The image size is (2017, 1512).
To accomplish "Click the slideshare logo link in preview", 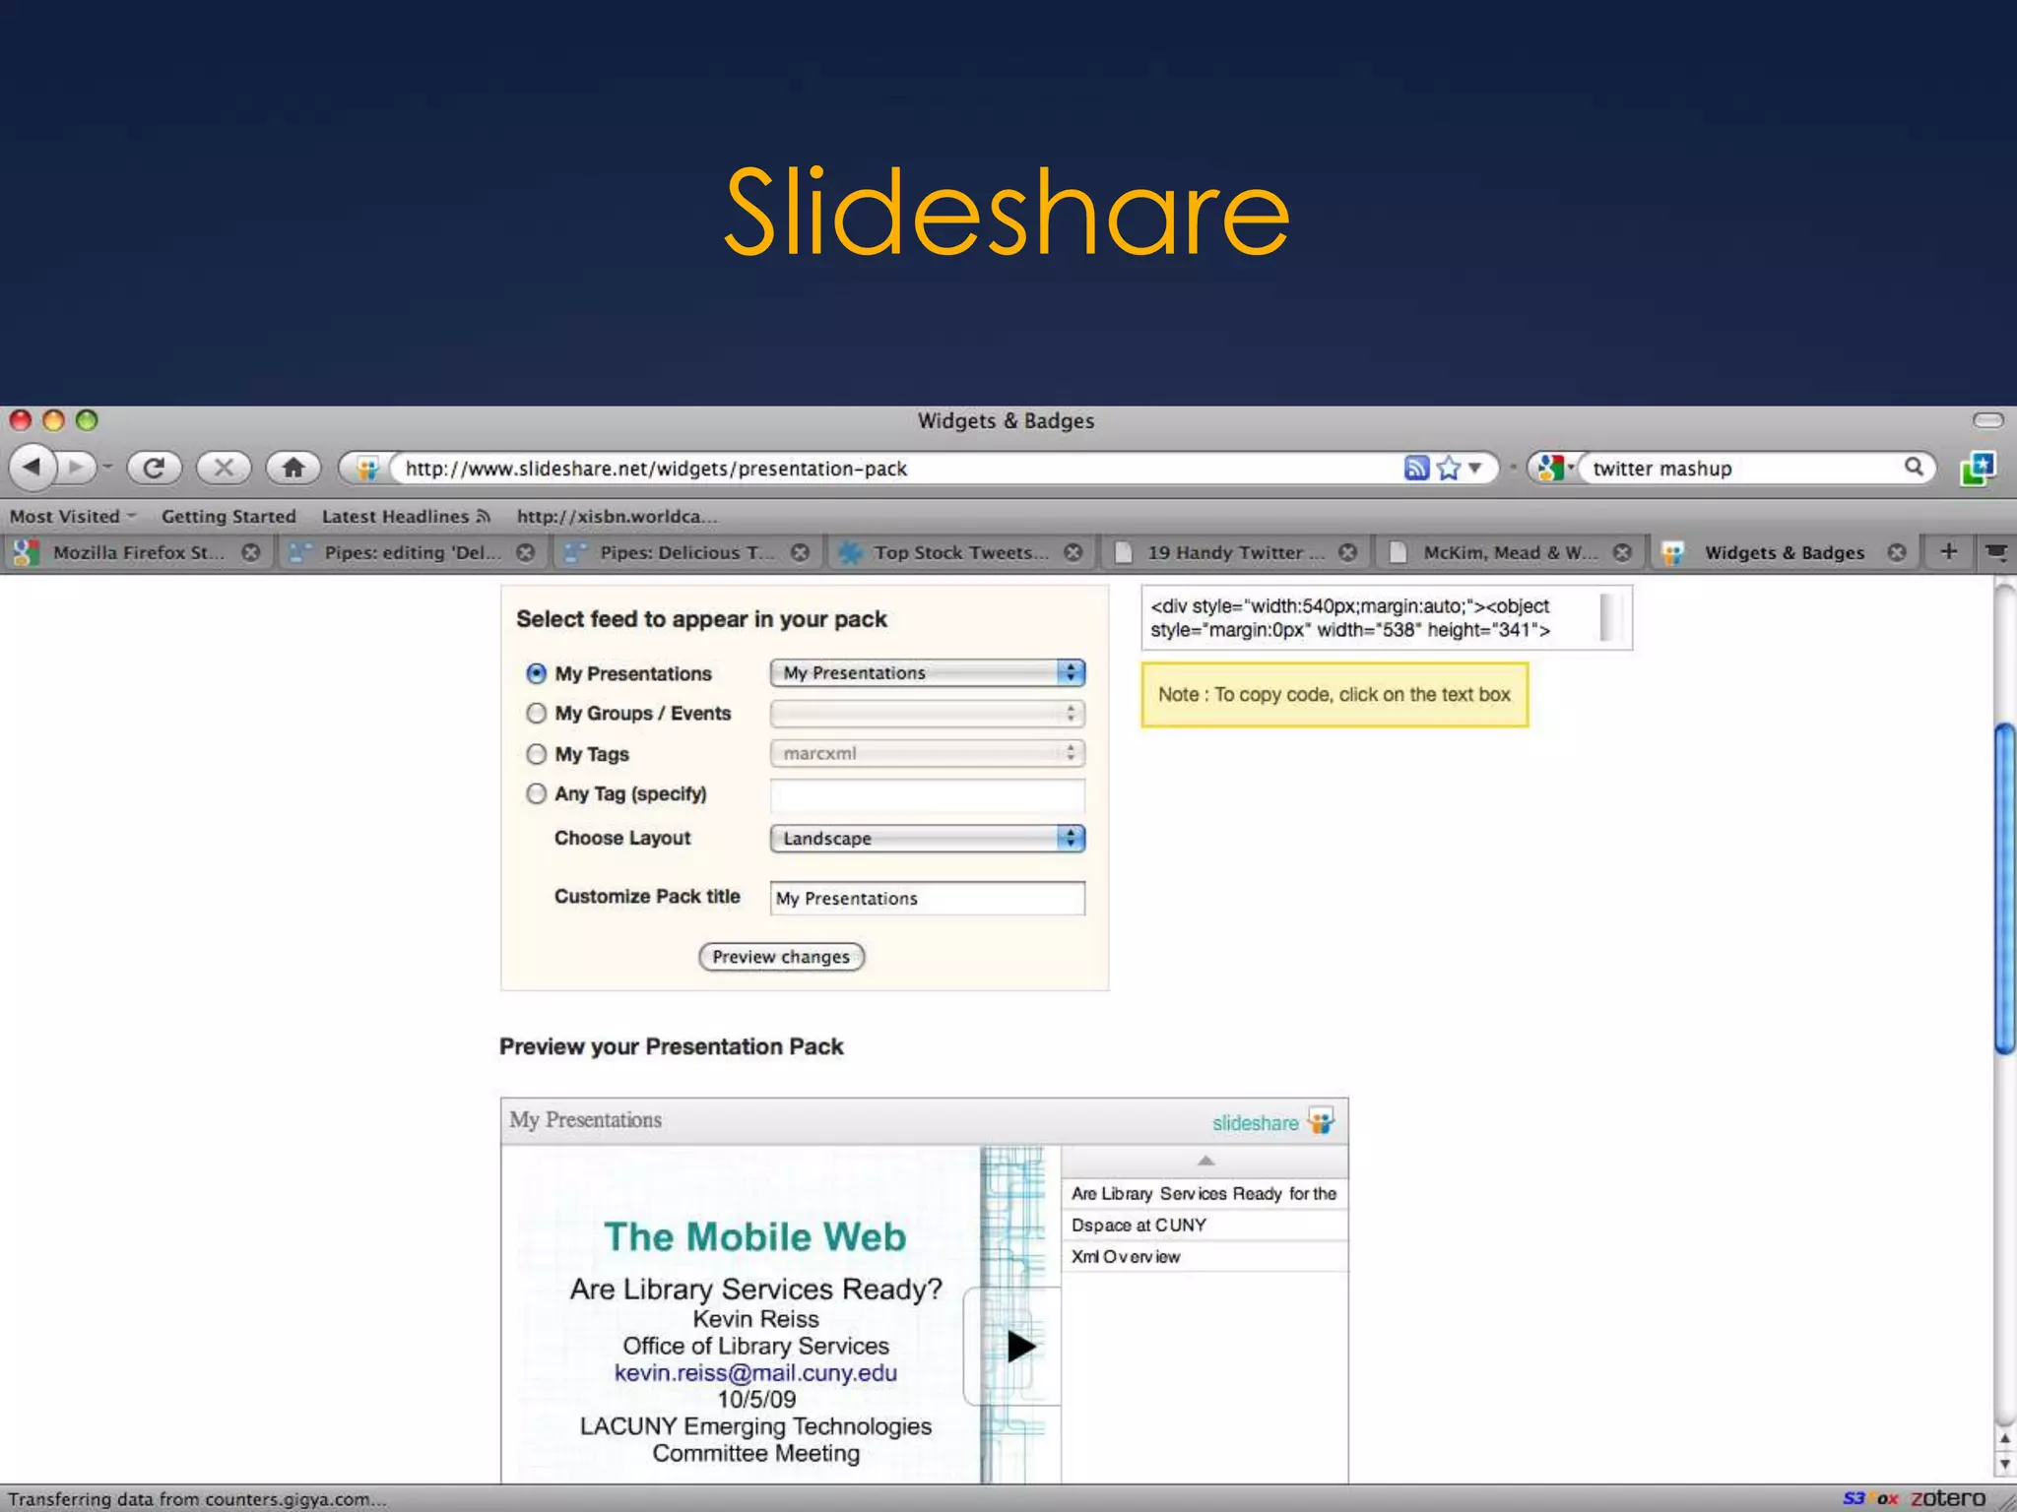I will 1272,1122.
